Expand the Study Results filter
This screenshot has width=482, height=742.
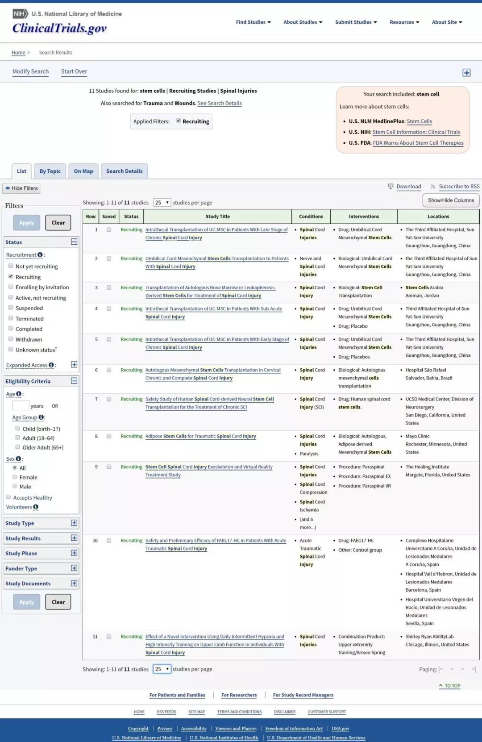[74, 538]
